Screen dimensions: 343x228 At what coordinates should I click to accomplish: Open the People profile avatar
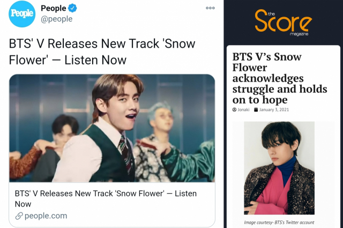tap(22, 14)
